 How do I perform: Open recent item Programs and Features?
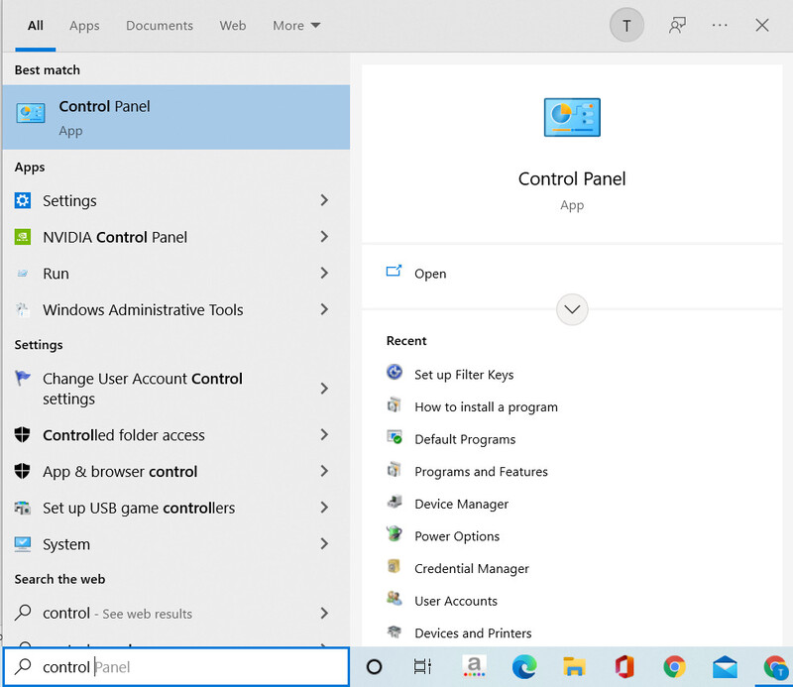481,472
